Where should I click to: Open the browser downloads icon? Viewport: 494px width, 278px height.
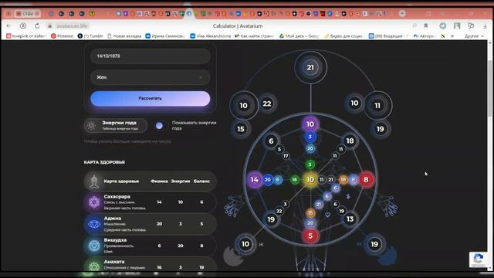[x=486, y=25]
